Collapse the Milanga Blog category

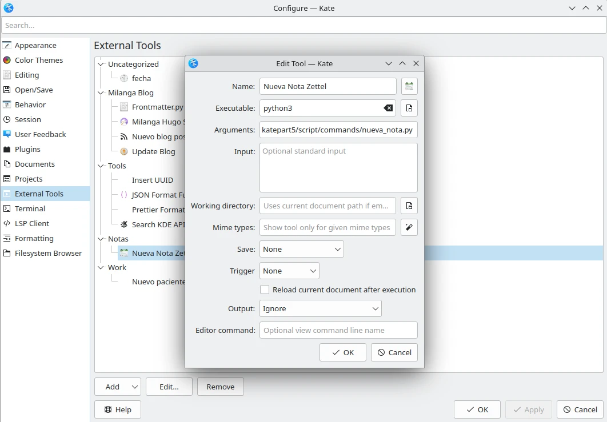[x=101, y=93]
